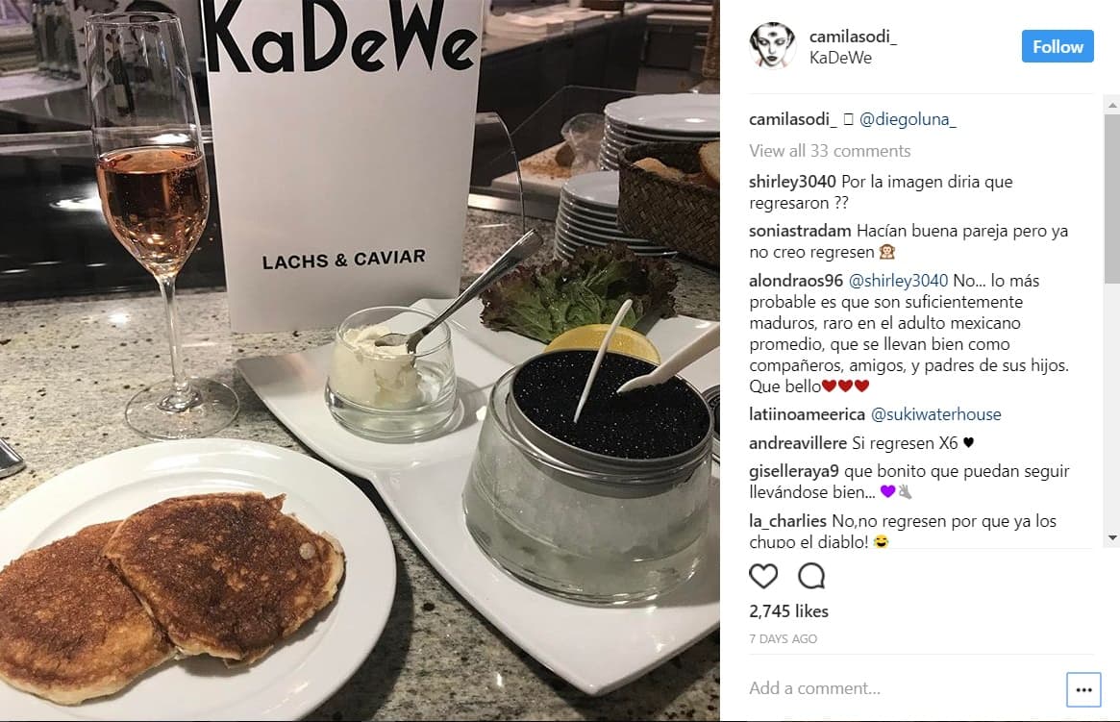Viewport: 1120px width, 722px height.
Task: Click the Add a comment field
Action: [904, 688]
